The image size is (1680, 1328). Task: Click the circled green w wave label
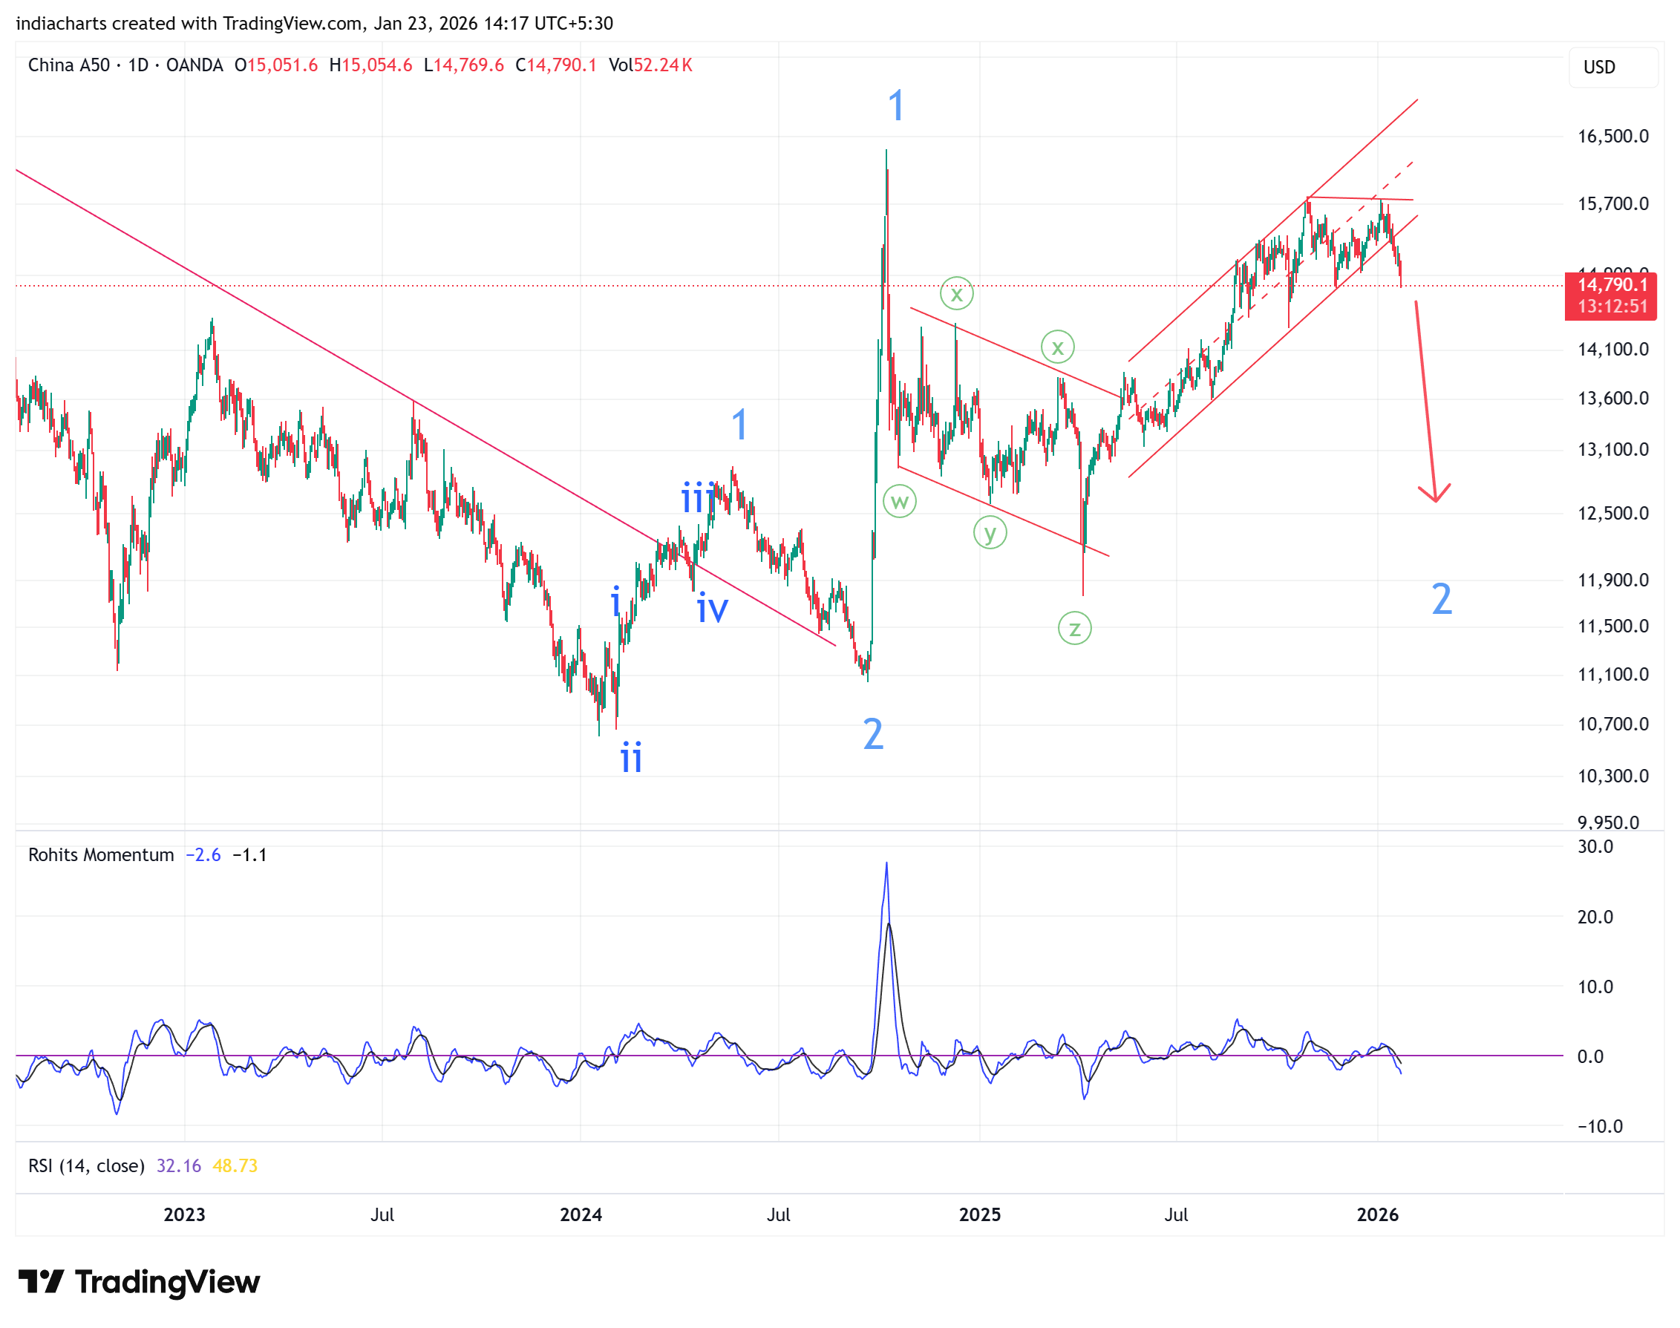900,502
